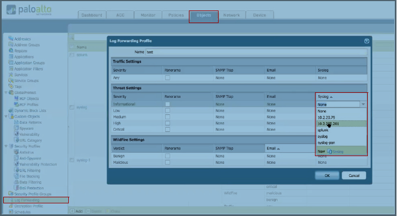The width and height of the screenshot is (397, 216).
Task: Collapse the Security Profiles tree node
Action: (6, 146)
